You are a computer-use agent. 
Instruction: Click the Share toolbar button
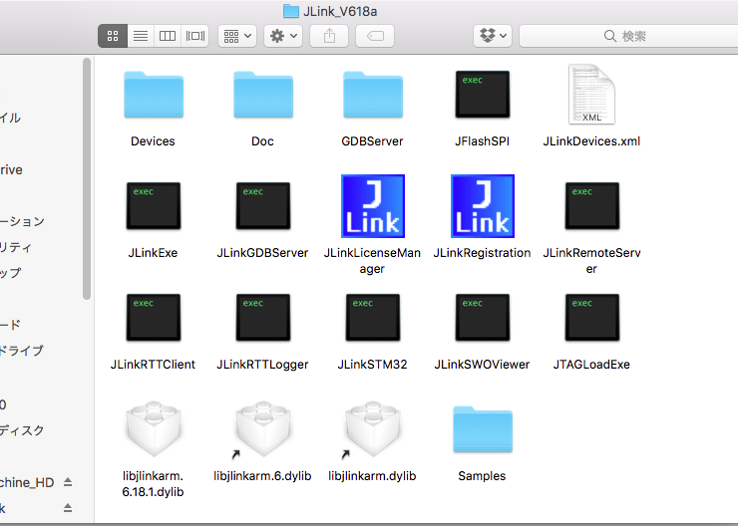pos(329,36)
